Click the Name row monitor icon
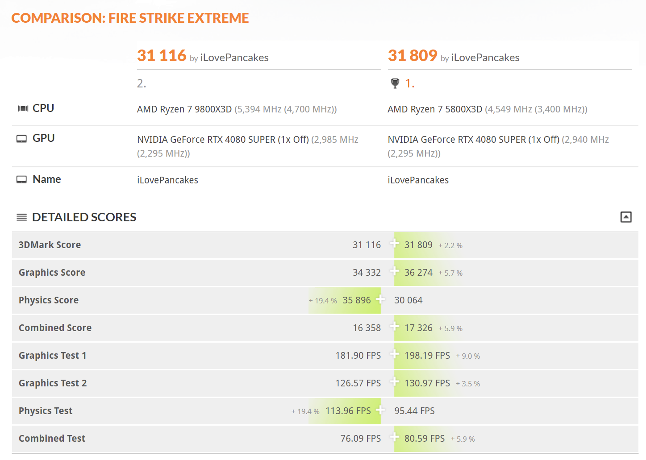Screen dimensions: 646x460 click(x=21, y=179)
